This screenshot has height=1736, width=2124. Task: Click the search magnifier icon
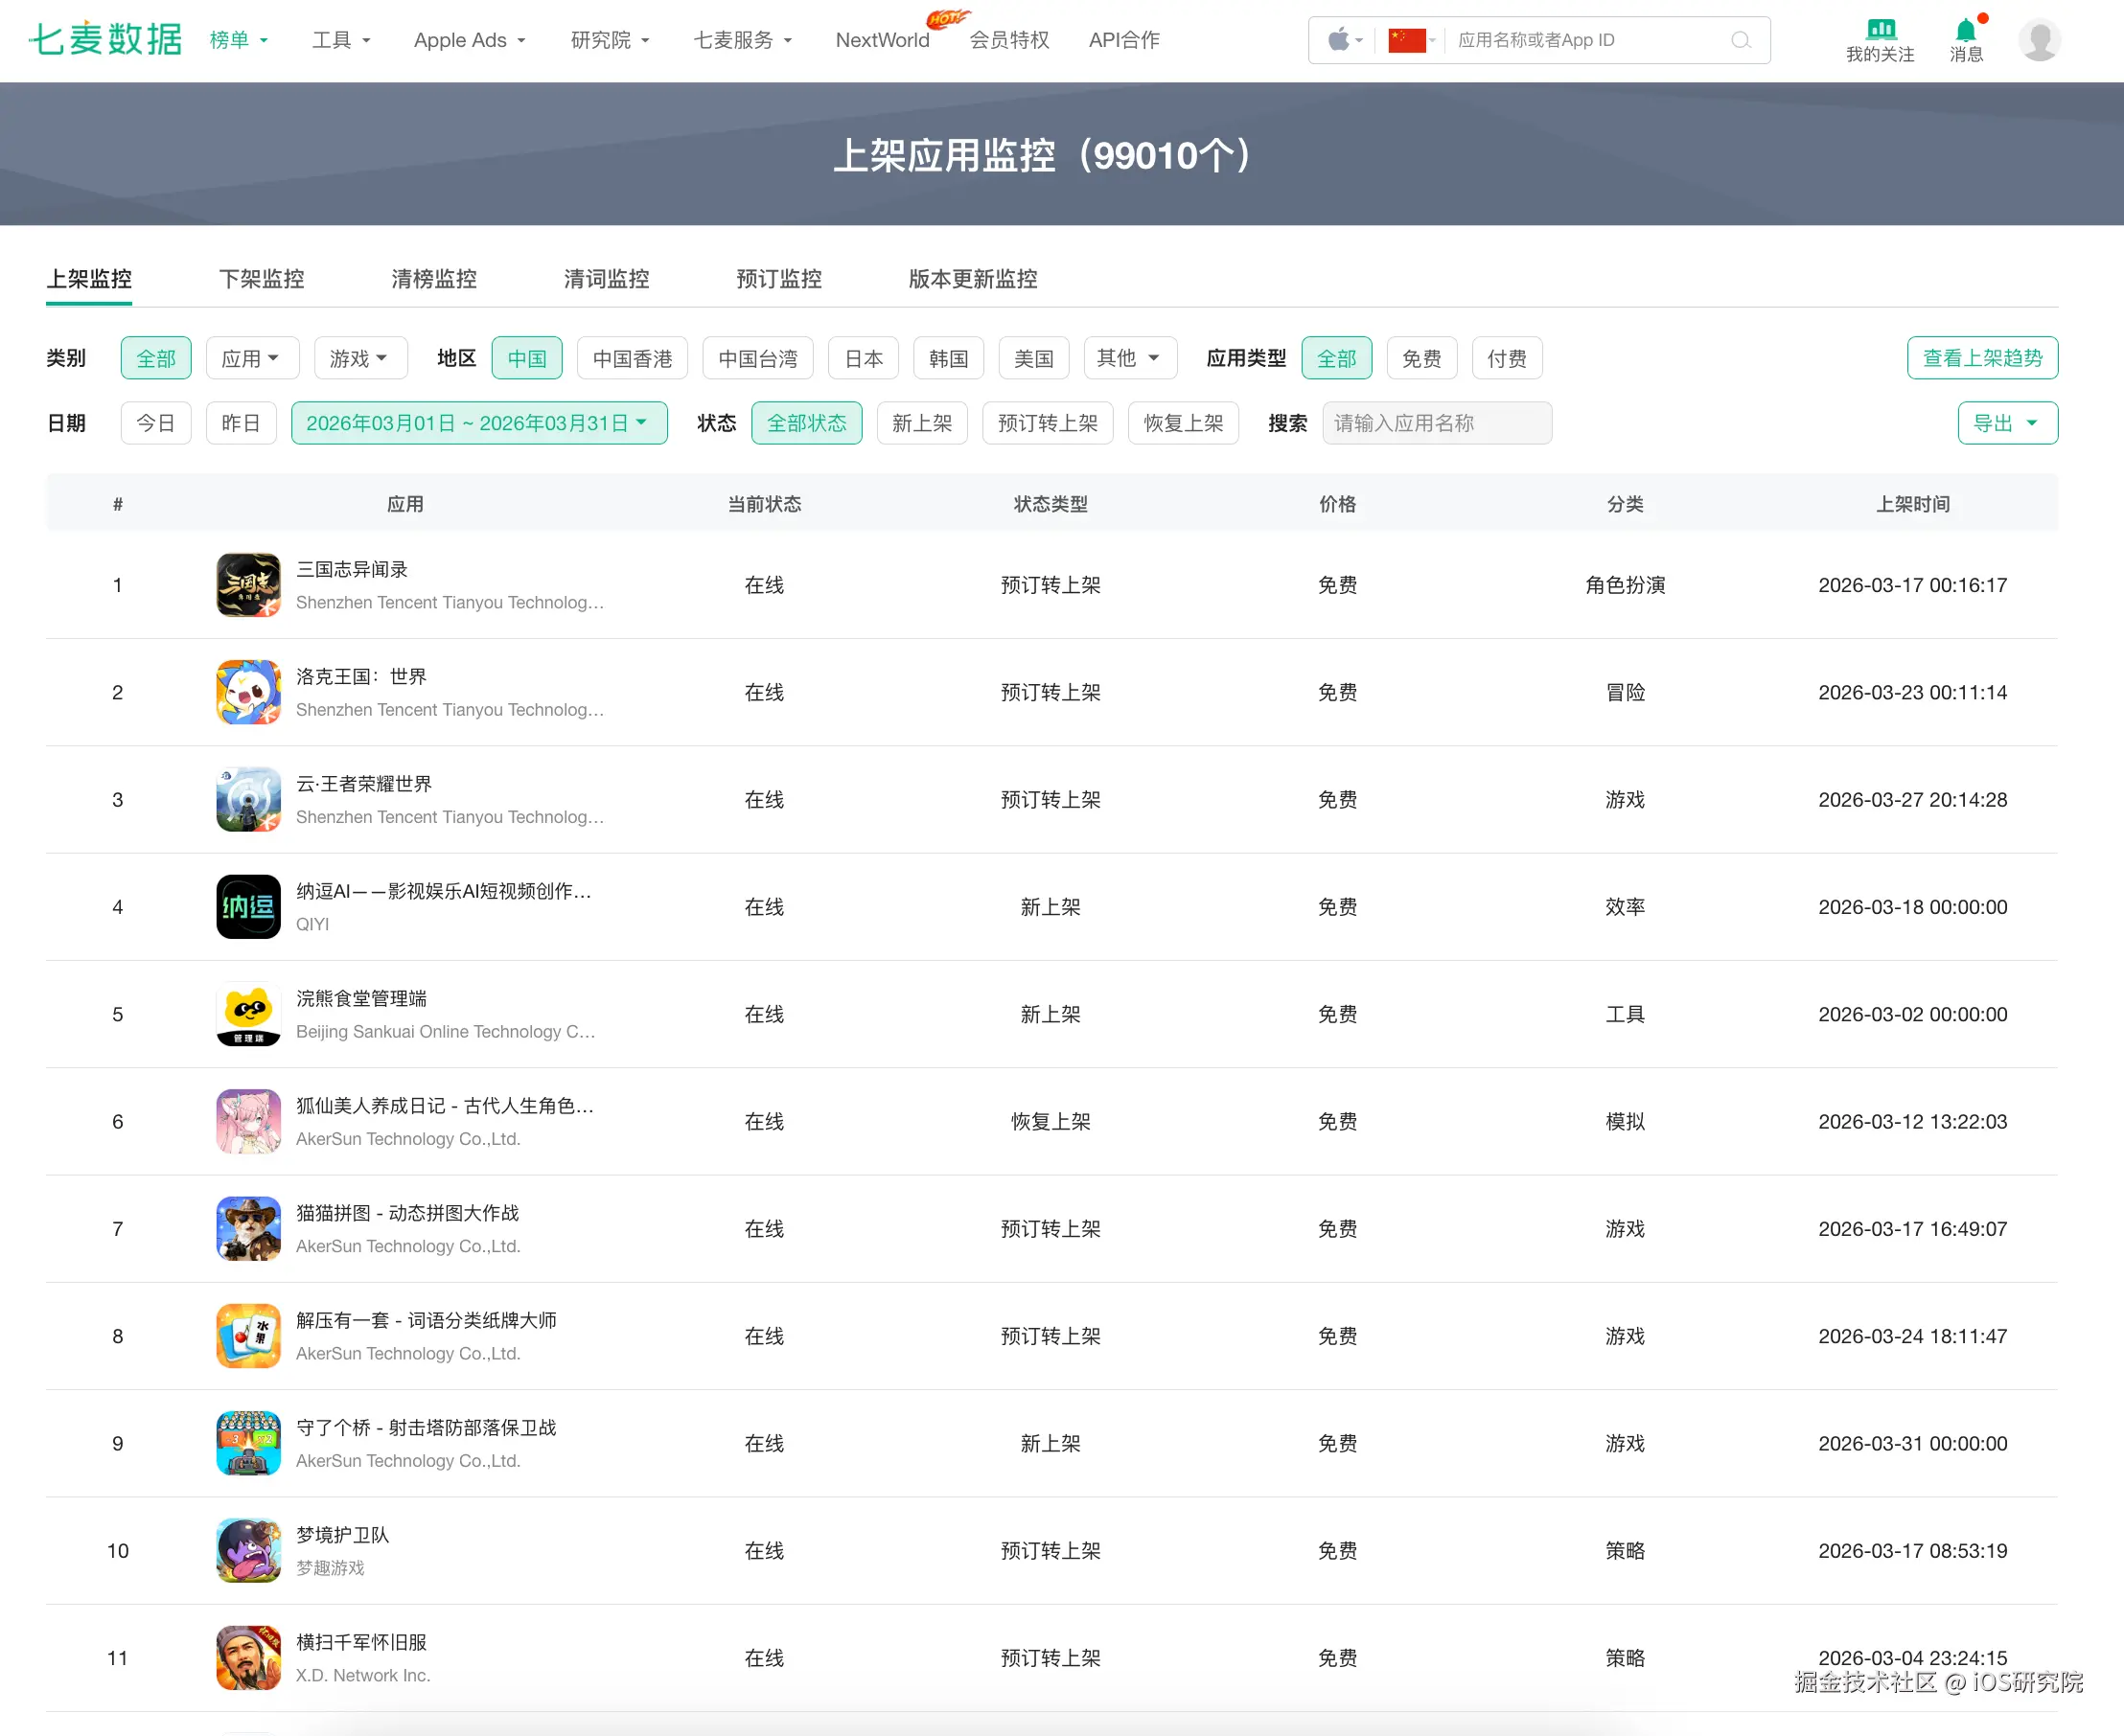click(x=1741, y=40)
